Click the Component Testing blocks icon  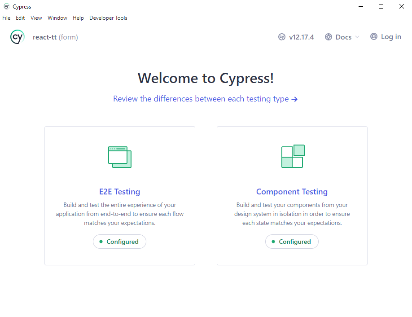(293, 156)
